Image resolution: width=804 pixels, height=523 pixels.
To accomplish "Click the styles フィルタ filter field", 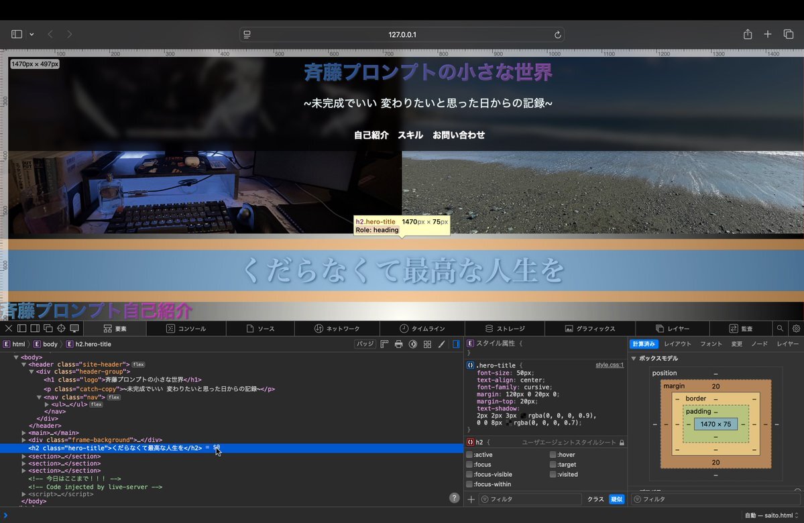I will click(530, 499).
